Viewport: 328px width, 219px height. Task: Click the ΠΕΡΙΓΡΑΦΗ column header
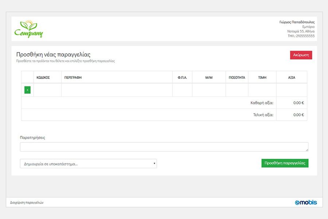(x=73, y=78)
